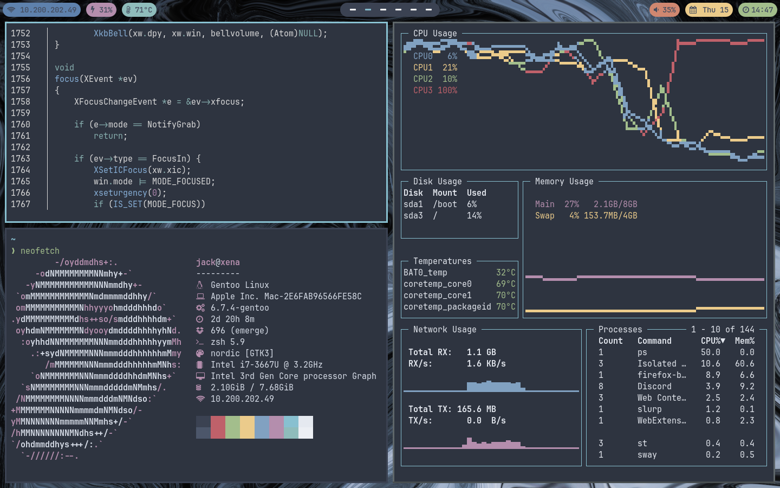Click the red color swatch in neofetch

(218, 427)
